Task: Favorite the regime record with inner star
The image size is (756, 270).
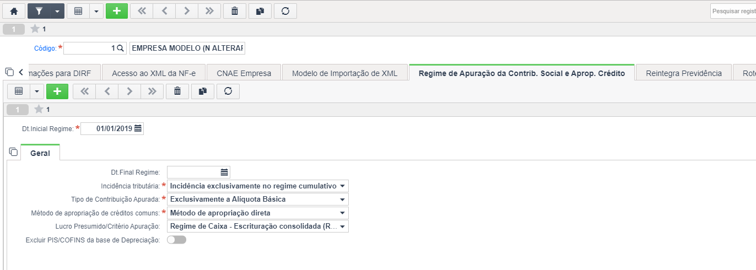Action: (39, 109)
